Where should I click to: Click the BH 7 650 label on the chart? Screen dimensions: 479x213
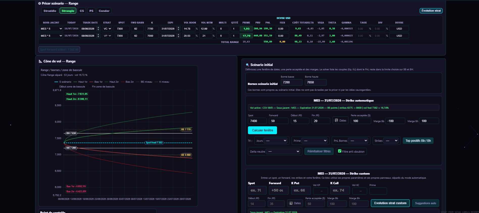point(71,133)
